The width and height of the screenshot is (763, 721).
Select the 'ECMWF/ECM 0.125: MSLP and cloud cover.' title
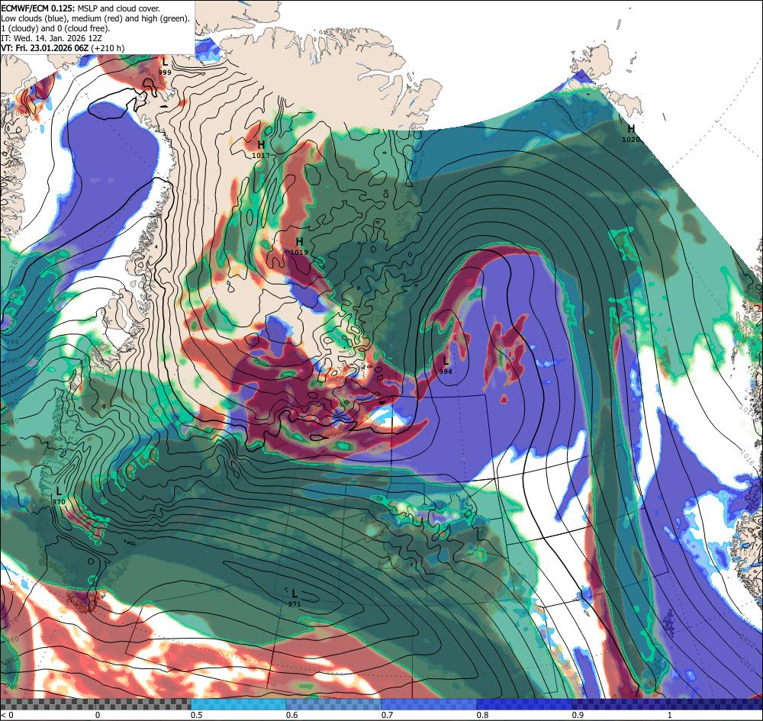(80, 8)
